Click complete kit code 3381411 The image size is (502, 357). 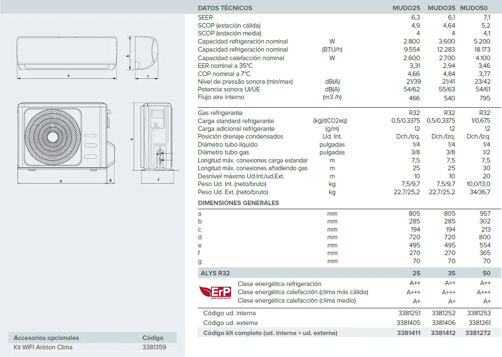[408, 333]
